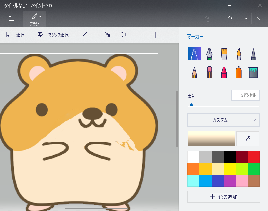The width and height of the screenshot is (268, 211).
Task: Click the vertical canvas scrollbar
Action: 177,119
